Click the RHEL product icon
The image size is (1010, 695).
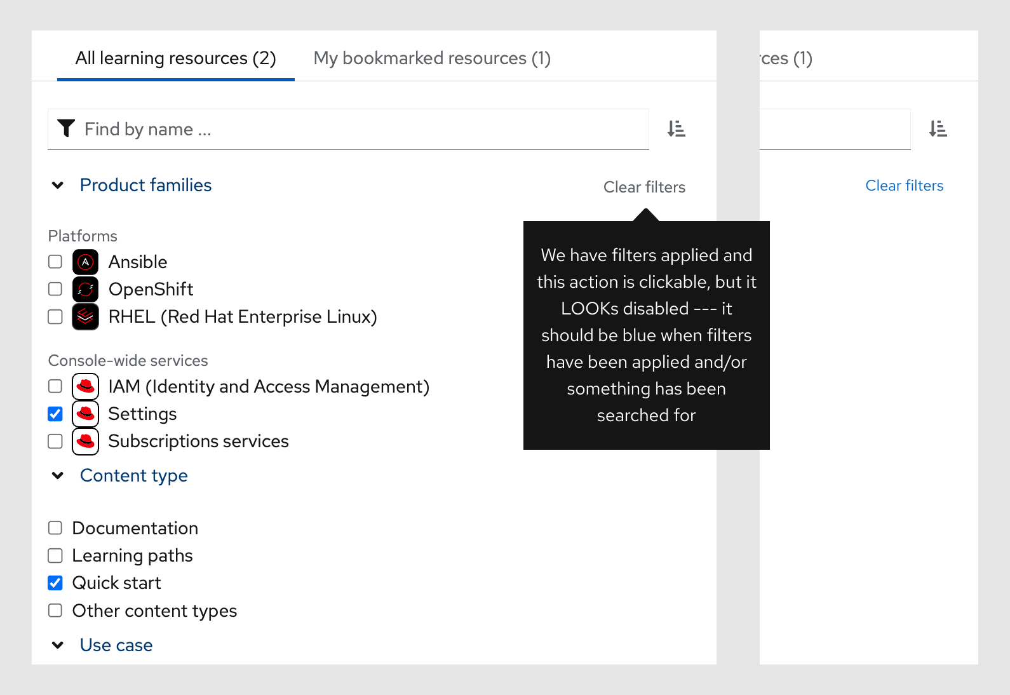point(85,316)
